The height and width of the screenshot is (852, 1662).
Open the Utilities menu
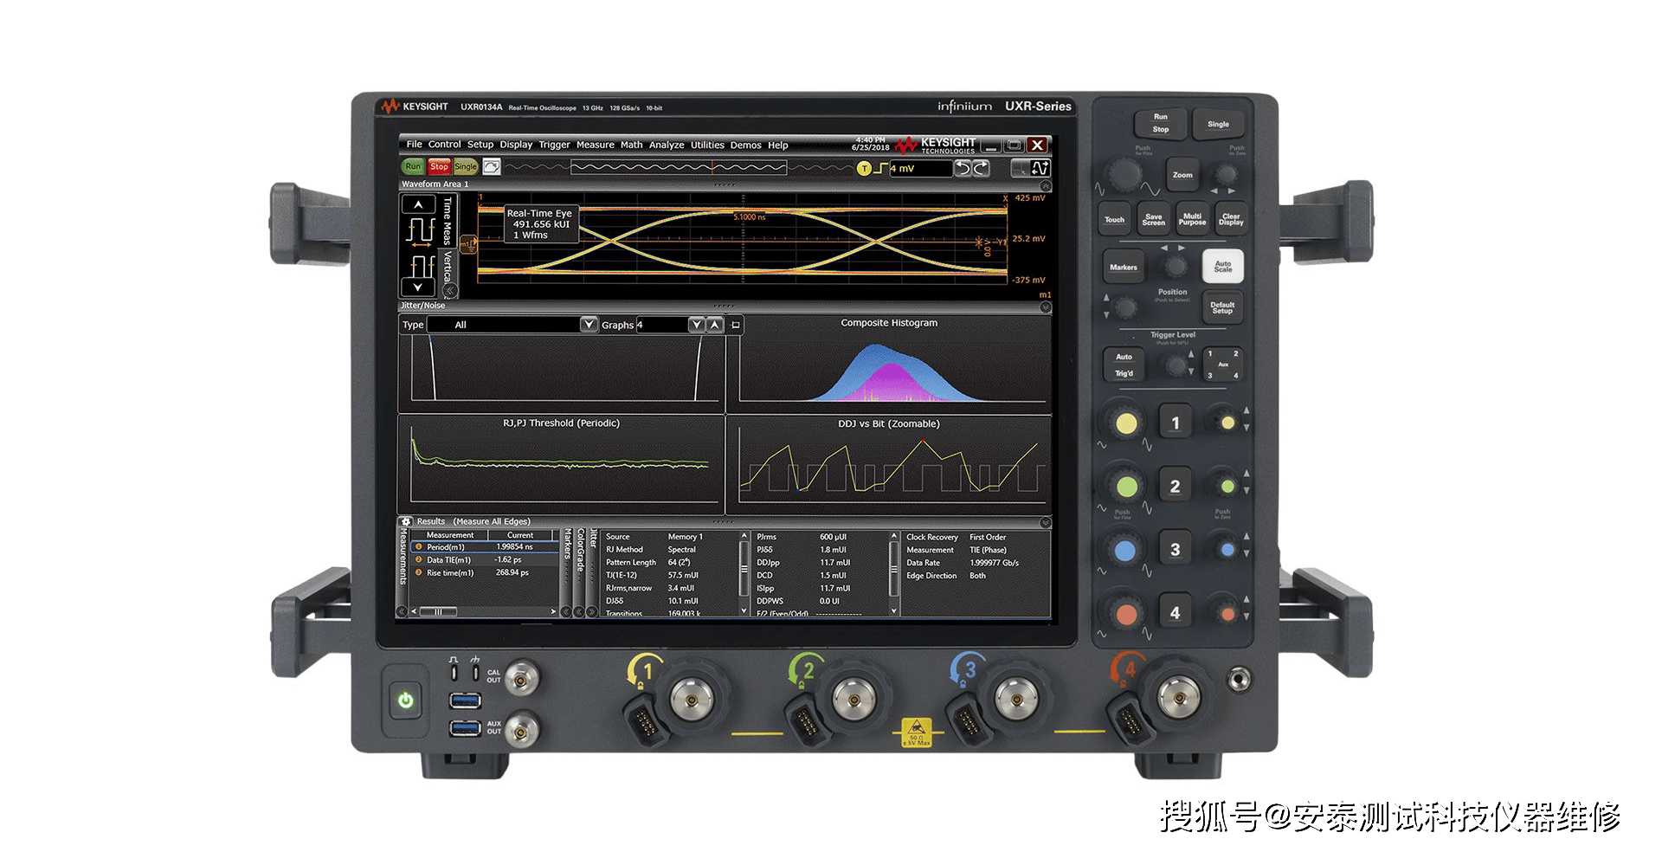(x=707, y=145)
